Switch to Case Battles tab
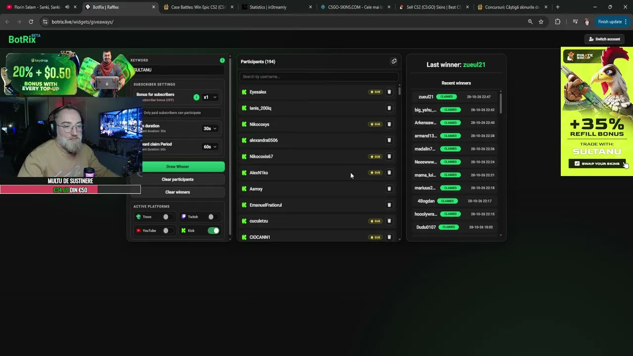Image resolution: width=633 pixels, height=356 pixels. click(198, 7)
